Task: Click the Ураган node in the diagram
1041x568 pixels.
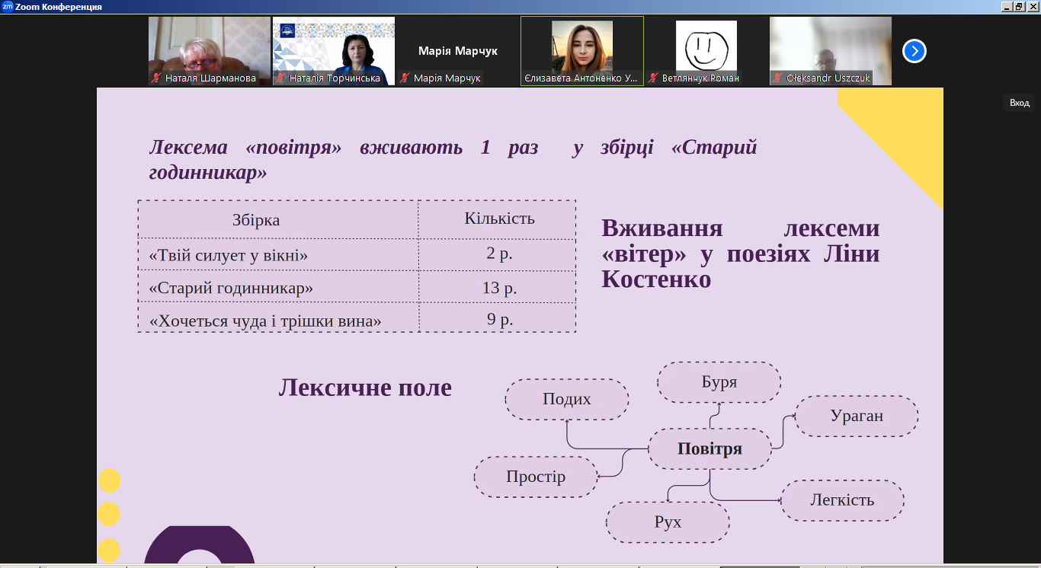Action: click(857, 416)
